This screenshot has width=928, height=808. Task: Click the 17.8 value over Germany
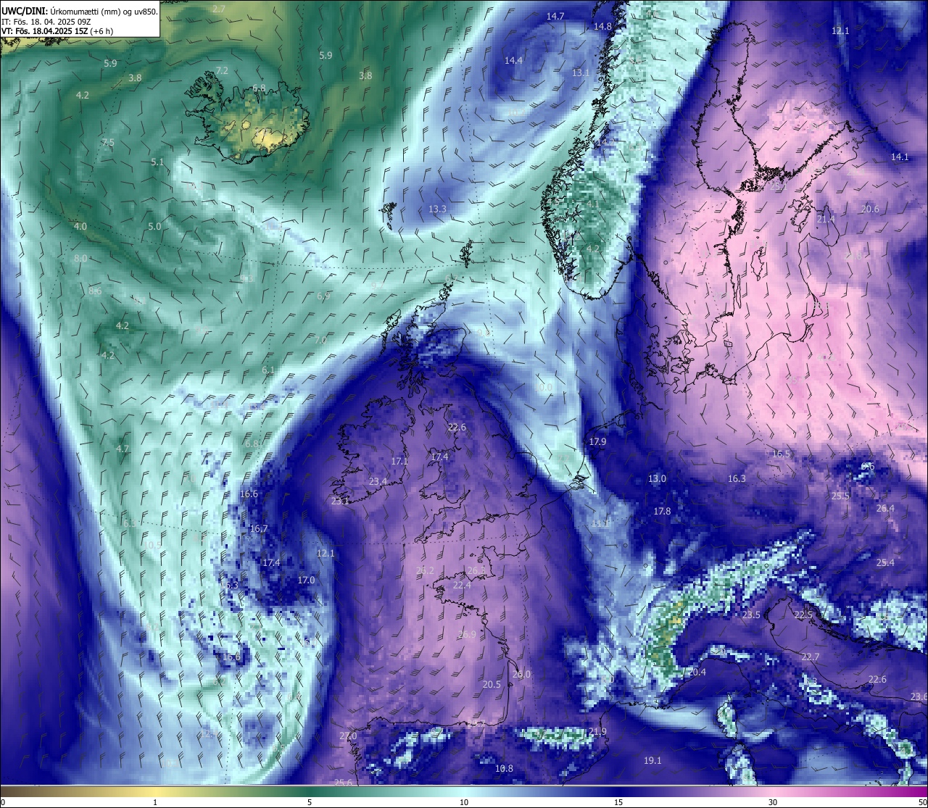662,511
